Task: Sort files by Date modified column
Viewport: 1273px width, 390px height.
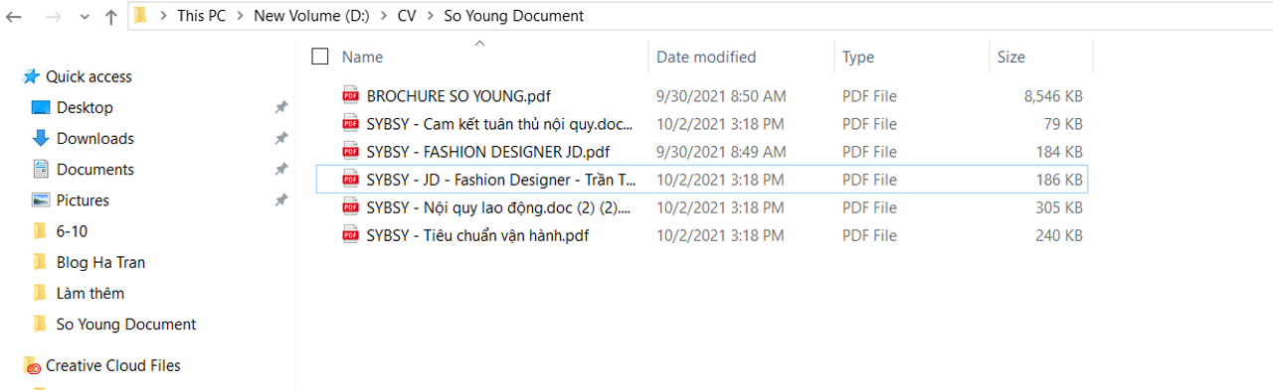Action: pyautogui.click(x=706, y=57)
